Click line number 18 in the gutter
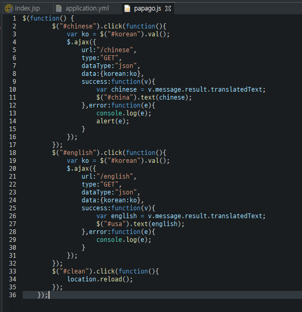Screen dimensions: 302x312 (x=13, y=153)
